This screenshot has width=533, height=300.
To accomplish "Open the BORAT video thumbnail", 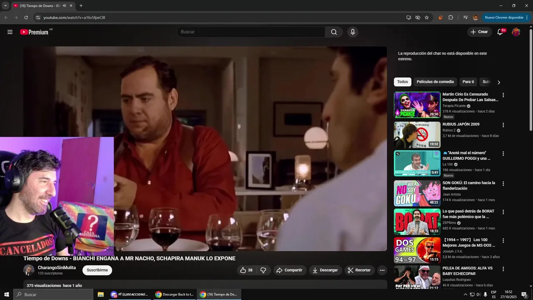I will (417, 222).
